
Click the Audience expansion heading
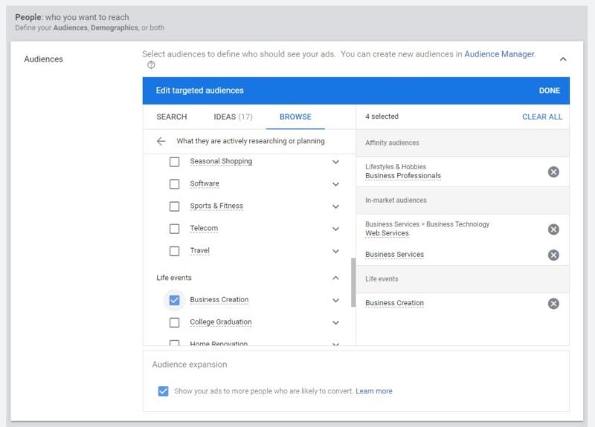point(190,365)
